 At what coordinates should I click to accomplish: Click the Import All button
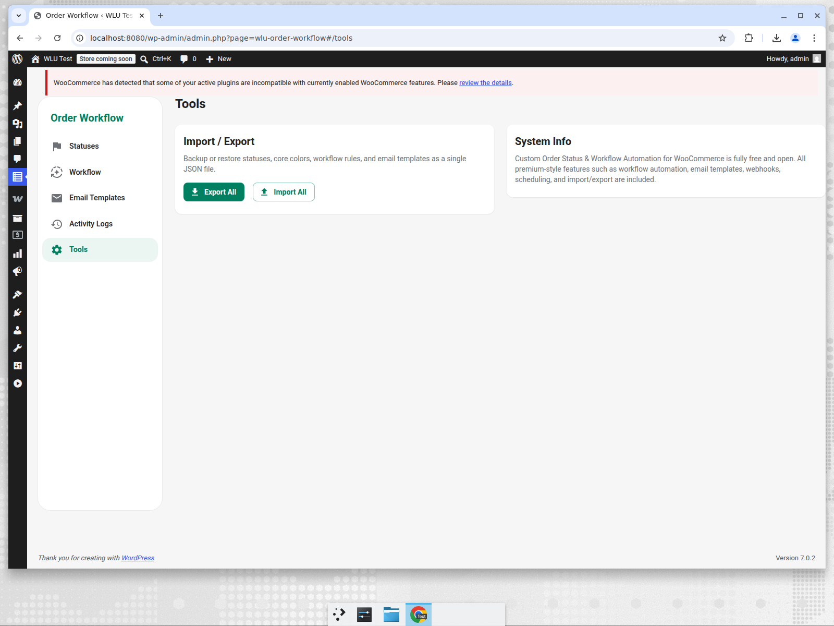coord(284,192)
